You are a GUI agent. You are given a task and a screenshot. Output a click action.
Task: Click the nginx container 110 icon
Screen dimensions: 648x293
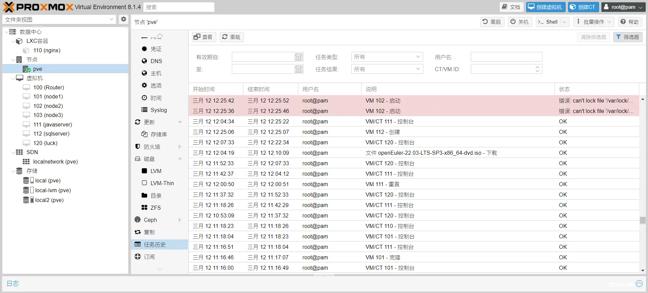tap(26, 51)
